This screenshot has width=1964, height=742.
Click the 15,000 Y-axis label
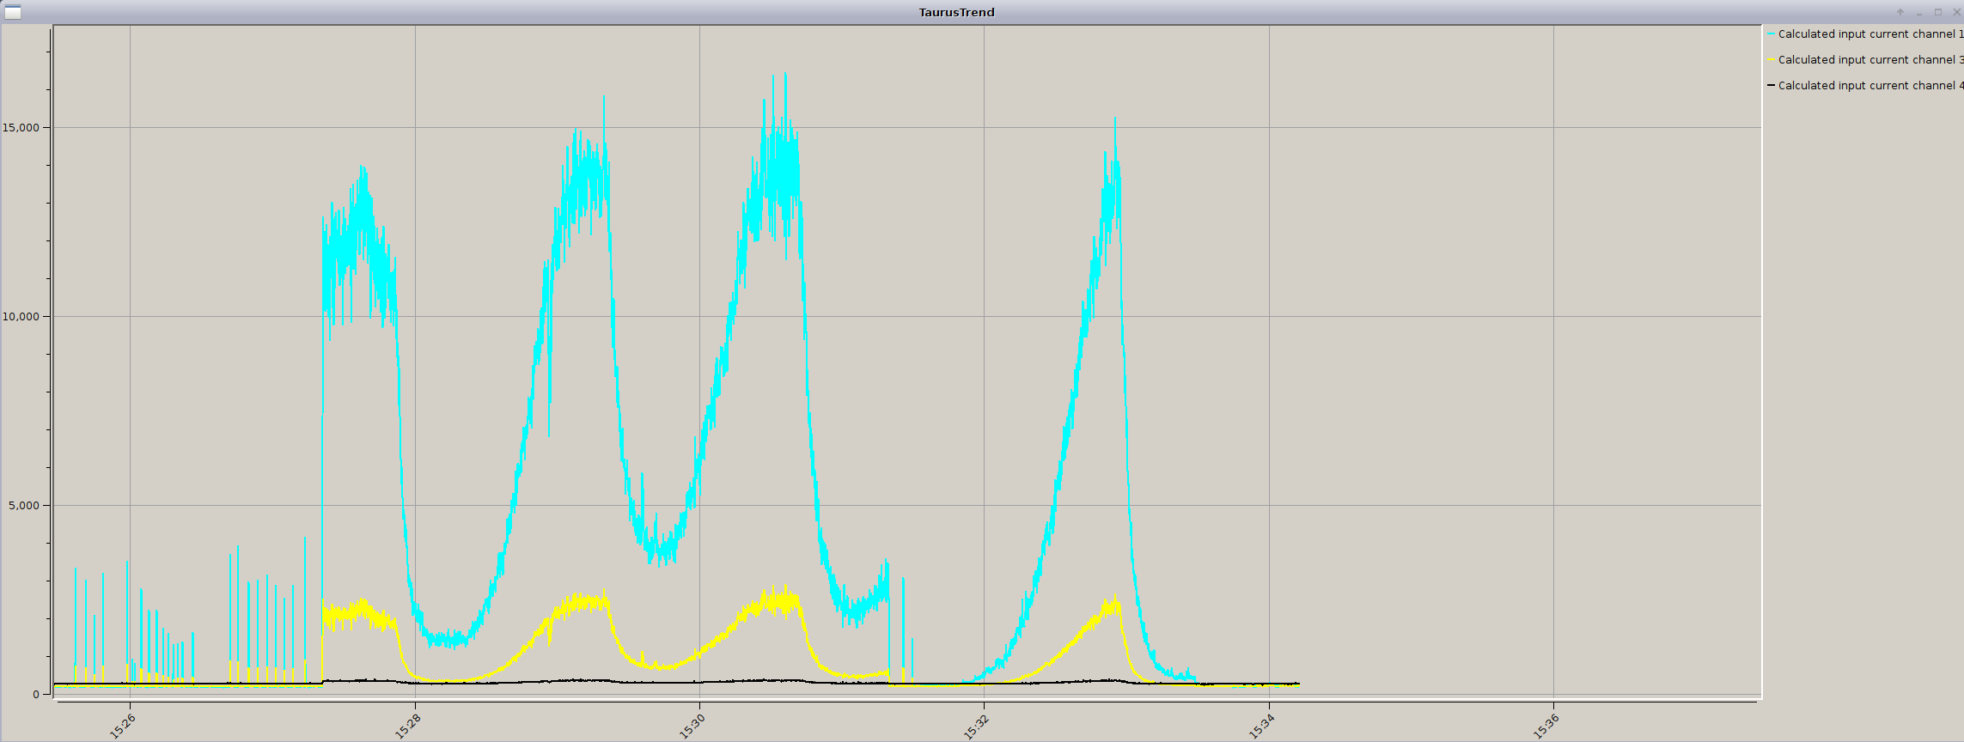[x=21, y=128]
